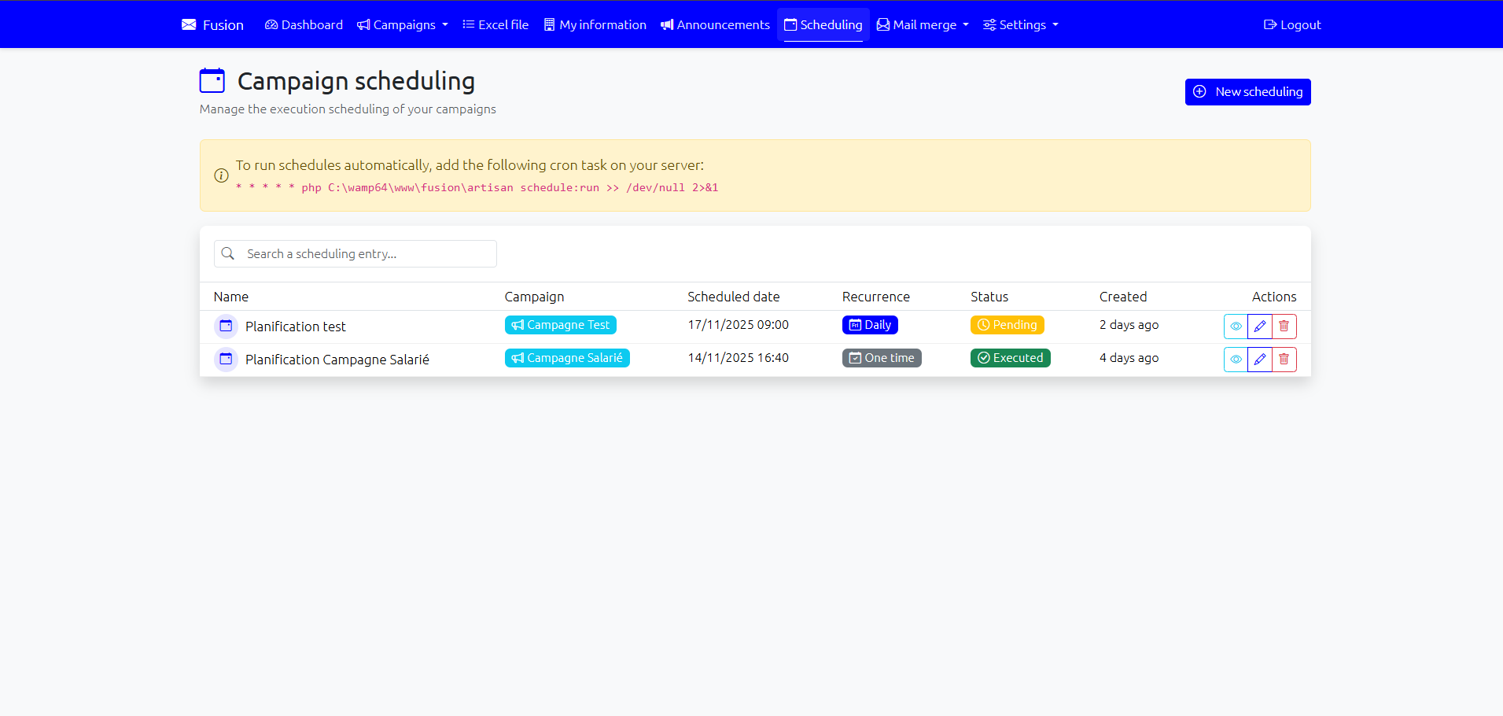This screenshot has height=716, width=1503.
Task: Click calendar icon beside Planification test name
Action: coord(226,326)
